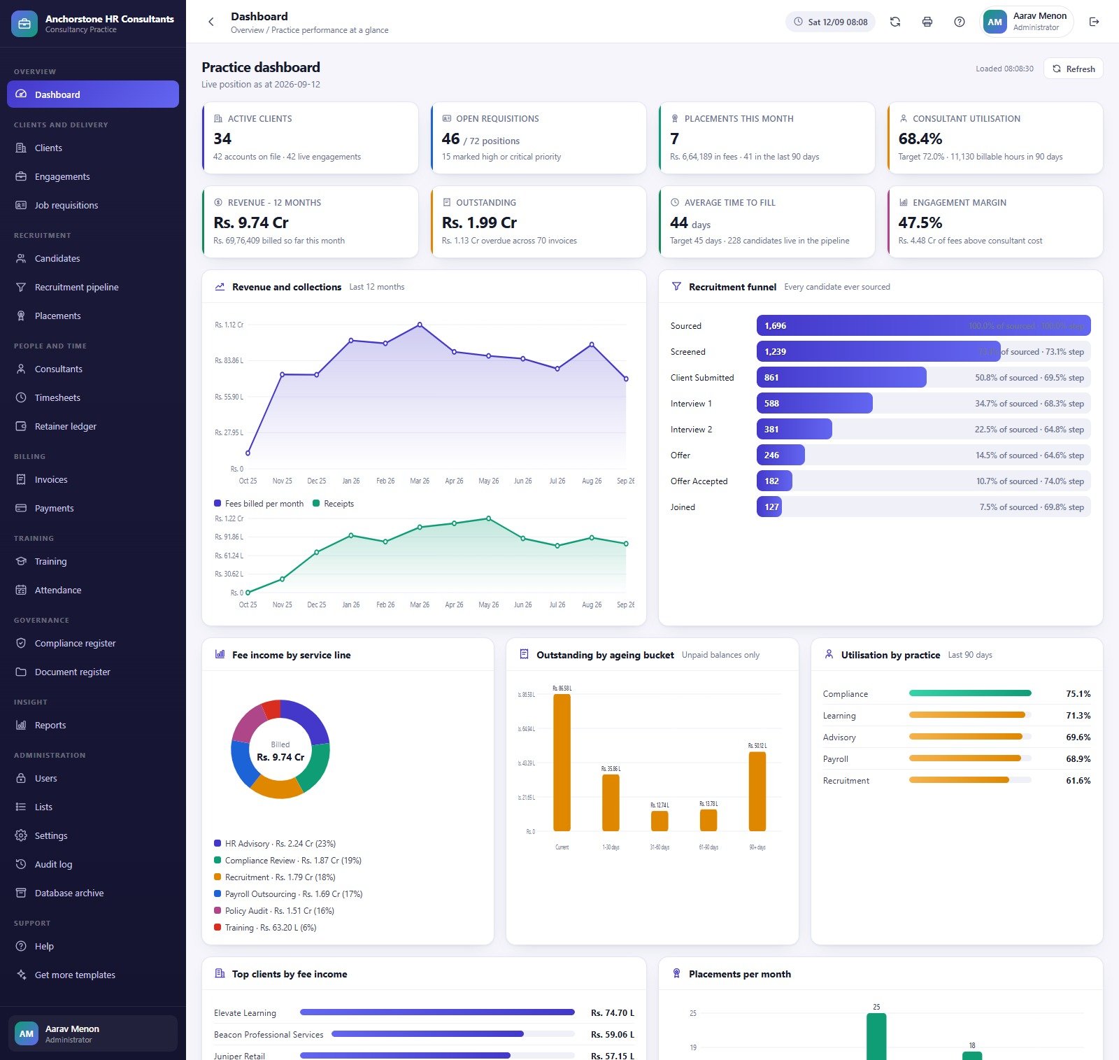This screenshot has width=1119, height=1060.
Task: Click the Compliance utilisation bar 75.1%
Action: (970, 693)
